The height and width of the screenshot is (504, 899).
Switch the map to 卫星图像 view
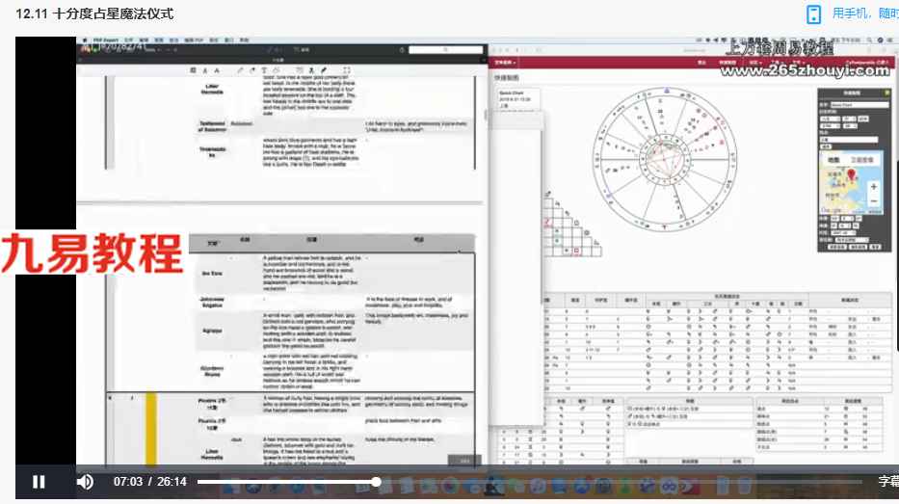pyautogui.click(x=861, y=159)
